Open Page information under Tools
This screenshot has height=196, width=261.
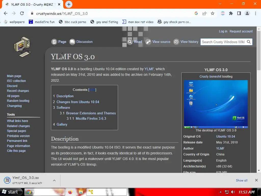(18, 146)
